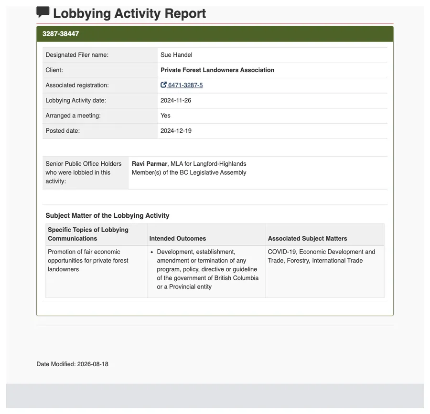Screen dimensions: 430x414
Task: Click the report number 3287-38447
Action: pos(61,34)
